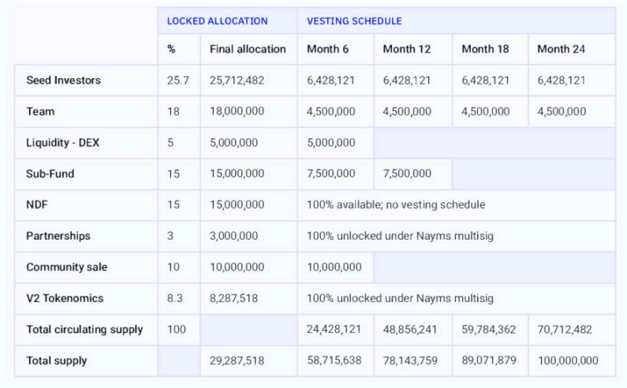Click the NDF no vesting schedule text

coord(396,205)
